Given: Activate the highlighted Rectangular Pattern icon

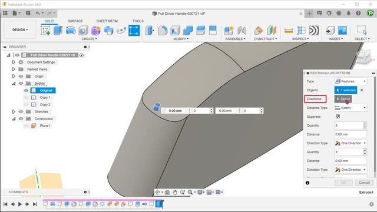Looking at the screenshot, I should 134,31.
